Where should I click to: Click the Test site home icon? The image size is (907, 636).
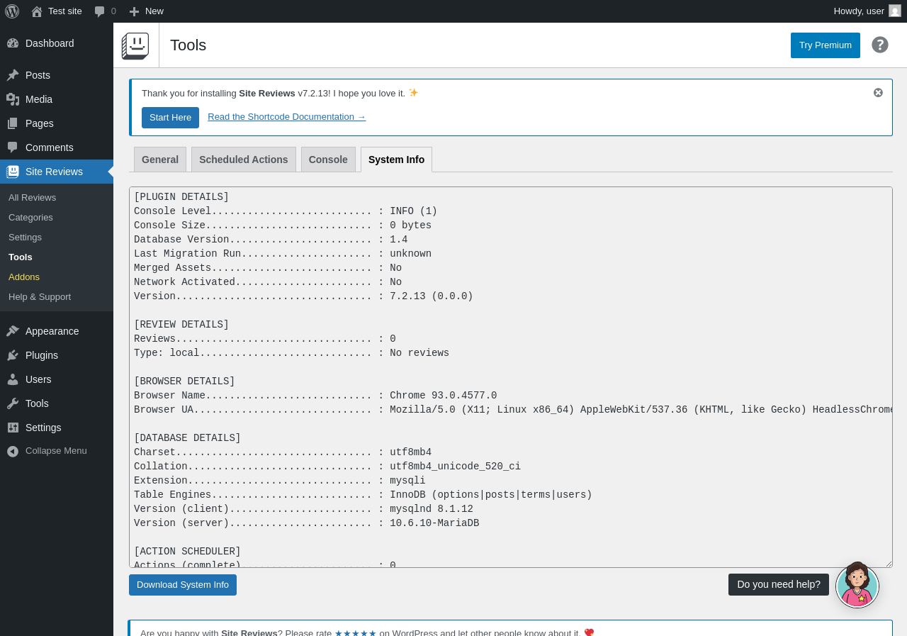click(x=37, y=11)
